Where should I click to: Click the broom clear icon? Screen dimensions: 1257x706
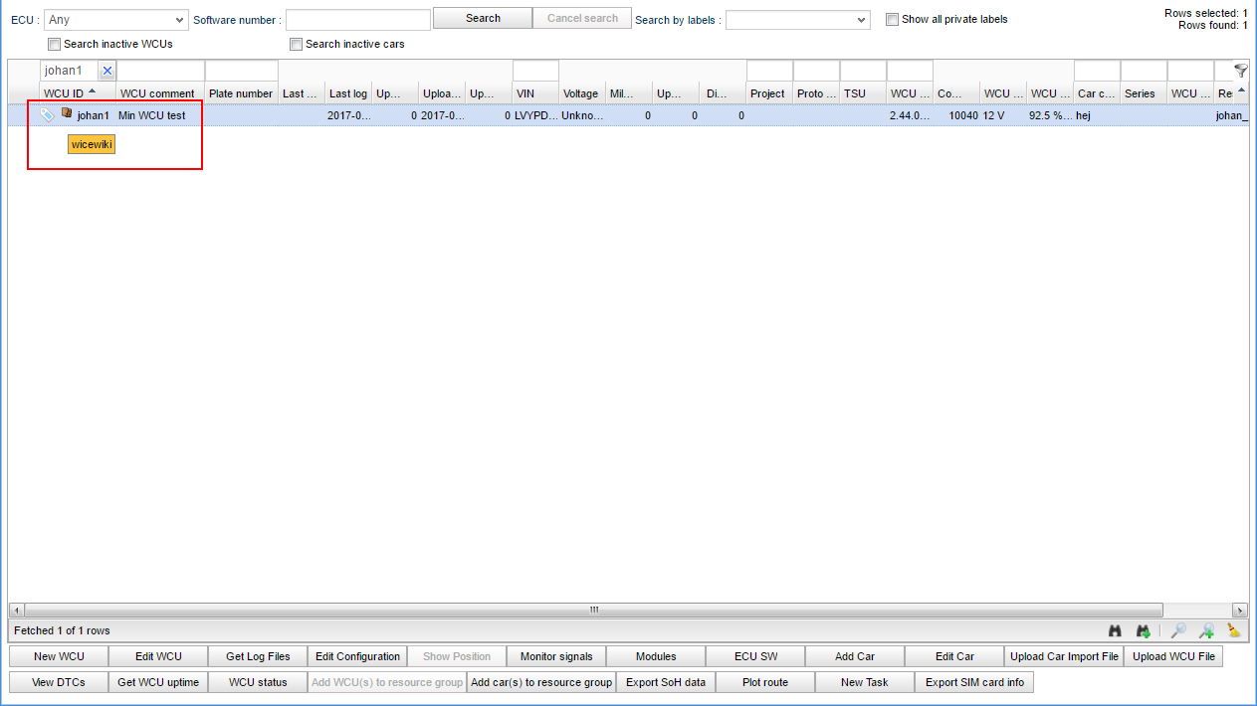click(x=1234, y=630)
